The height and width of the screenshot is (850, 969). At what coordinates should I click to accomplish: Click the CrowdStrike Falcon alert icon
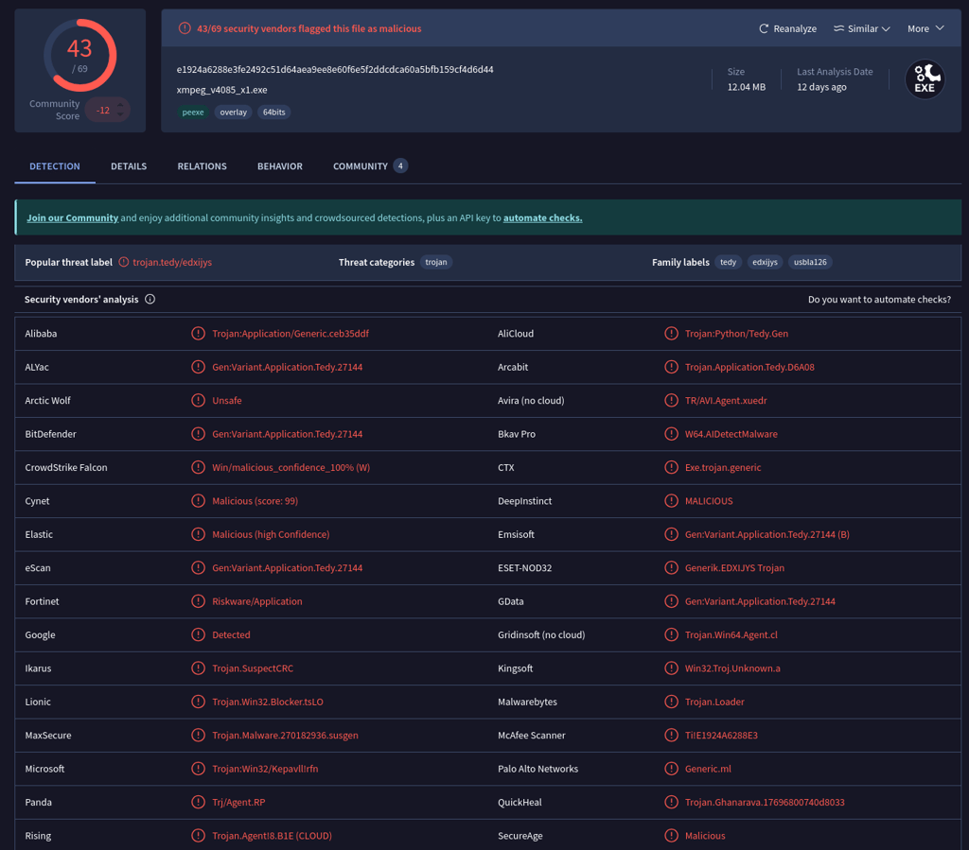tap(198, 467)
